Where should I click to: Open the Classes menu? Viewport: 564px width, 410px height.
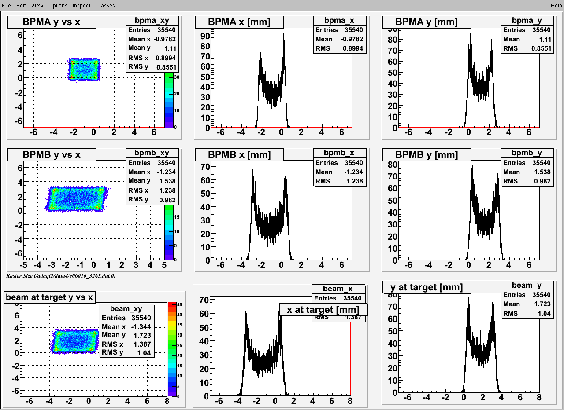tap(105, 5)
